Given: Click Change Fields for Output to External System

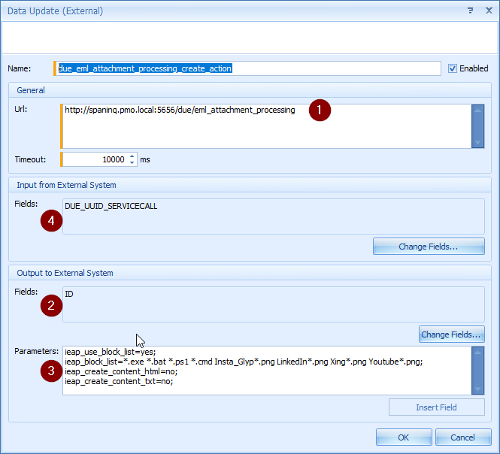Looking at the screenshot, I should point(451,334).
